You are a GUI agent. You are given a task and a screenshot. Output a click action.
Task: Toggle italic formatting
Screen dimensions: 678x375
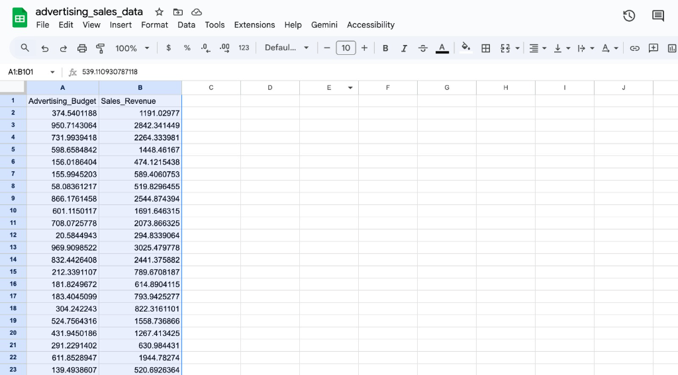click(404, 48)
